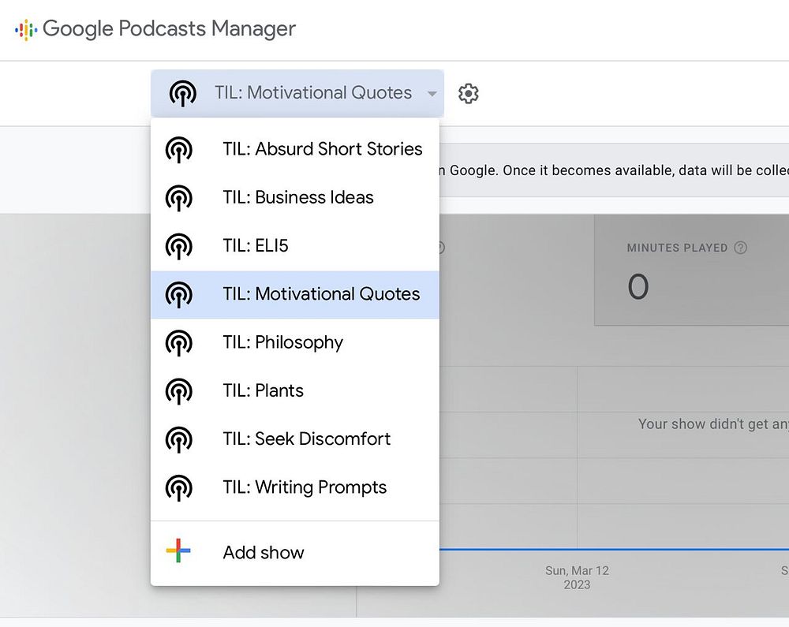Select TIL: Absurd Short Stories show
The height and width of the screenshot is (627, 789).
322,149
